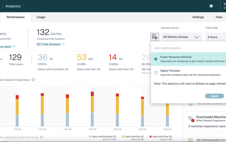The width and height of the screenshot is (226, 142).
Task: Click the Apply button
Action: click(214, 96)
